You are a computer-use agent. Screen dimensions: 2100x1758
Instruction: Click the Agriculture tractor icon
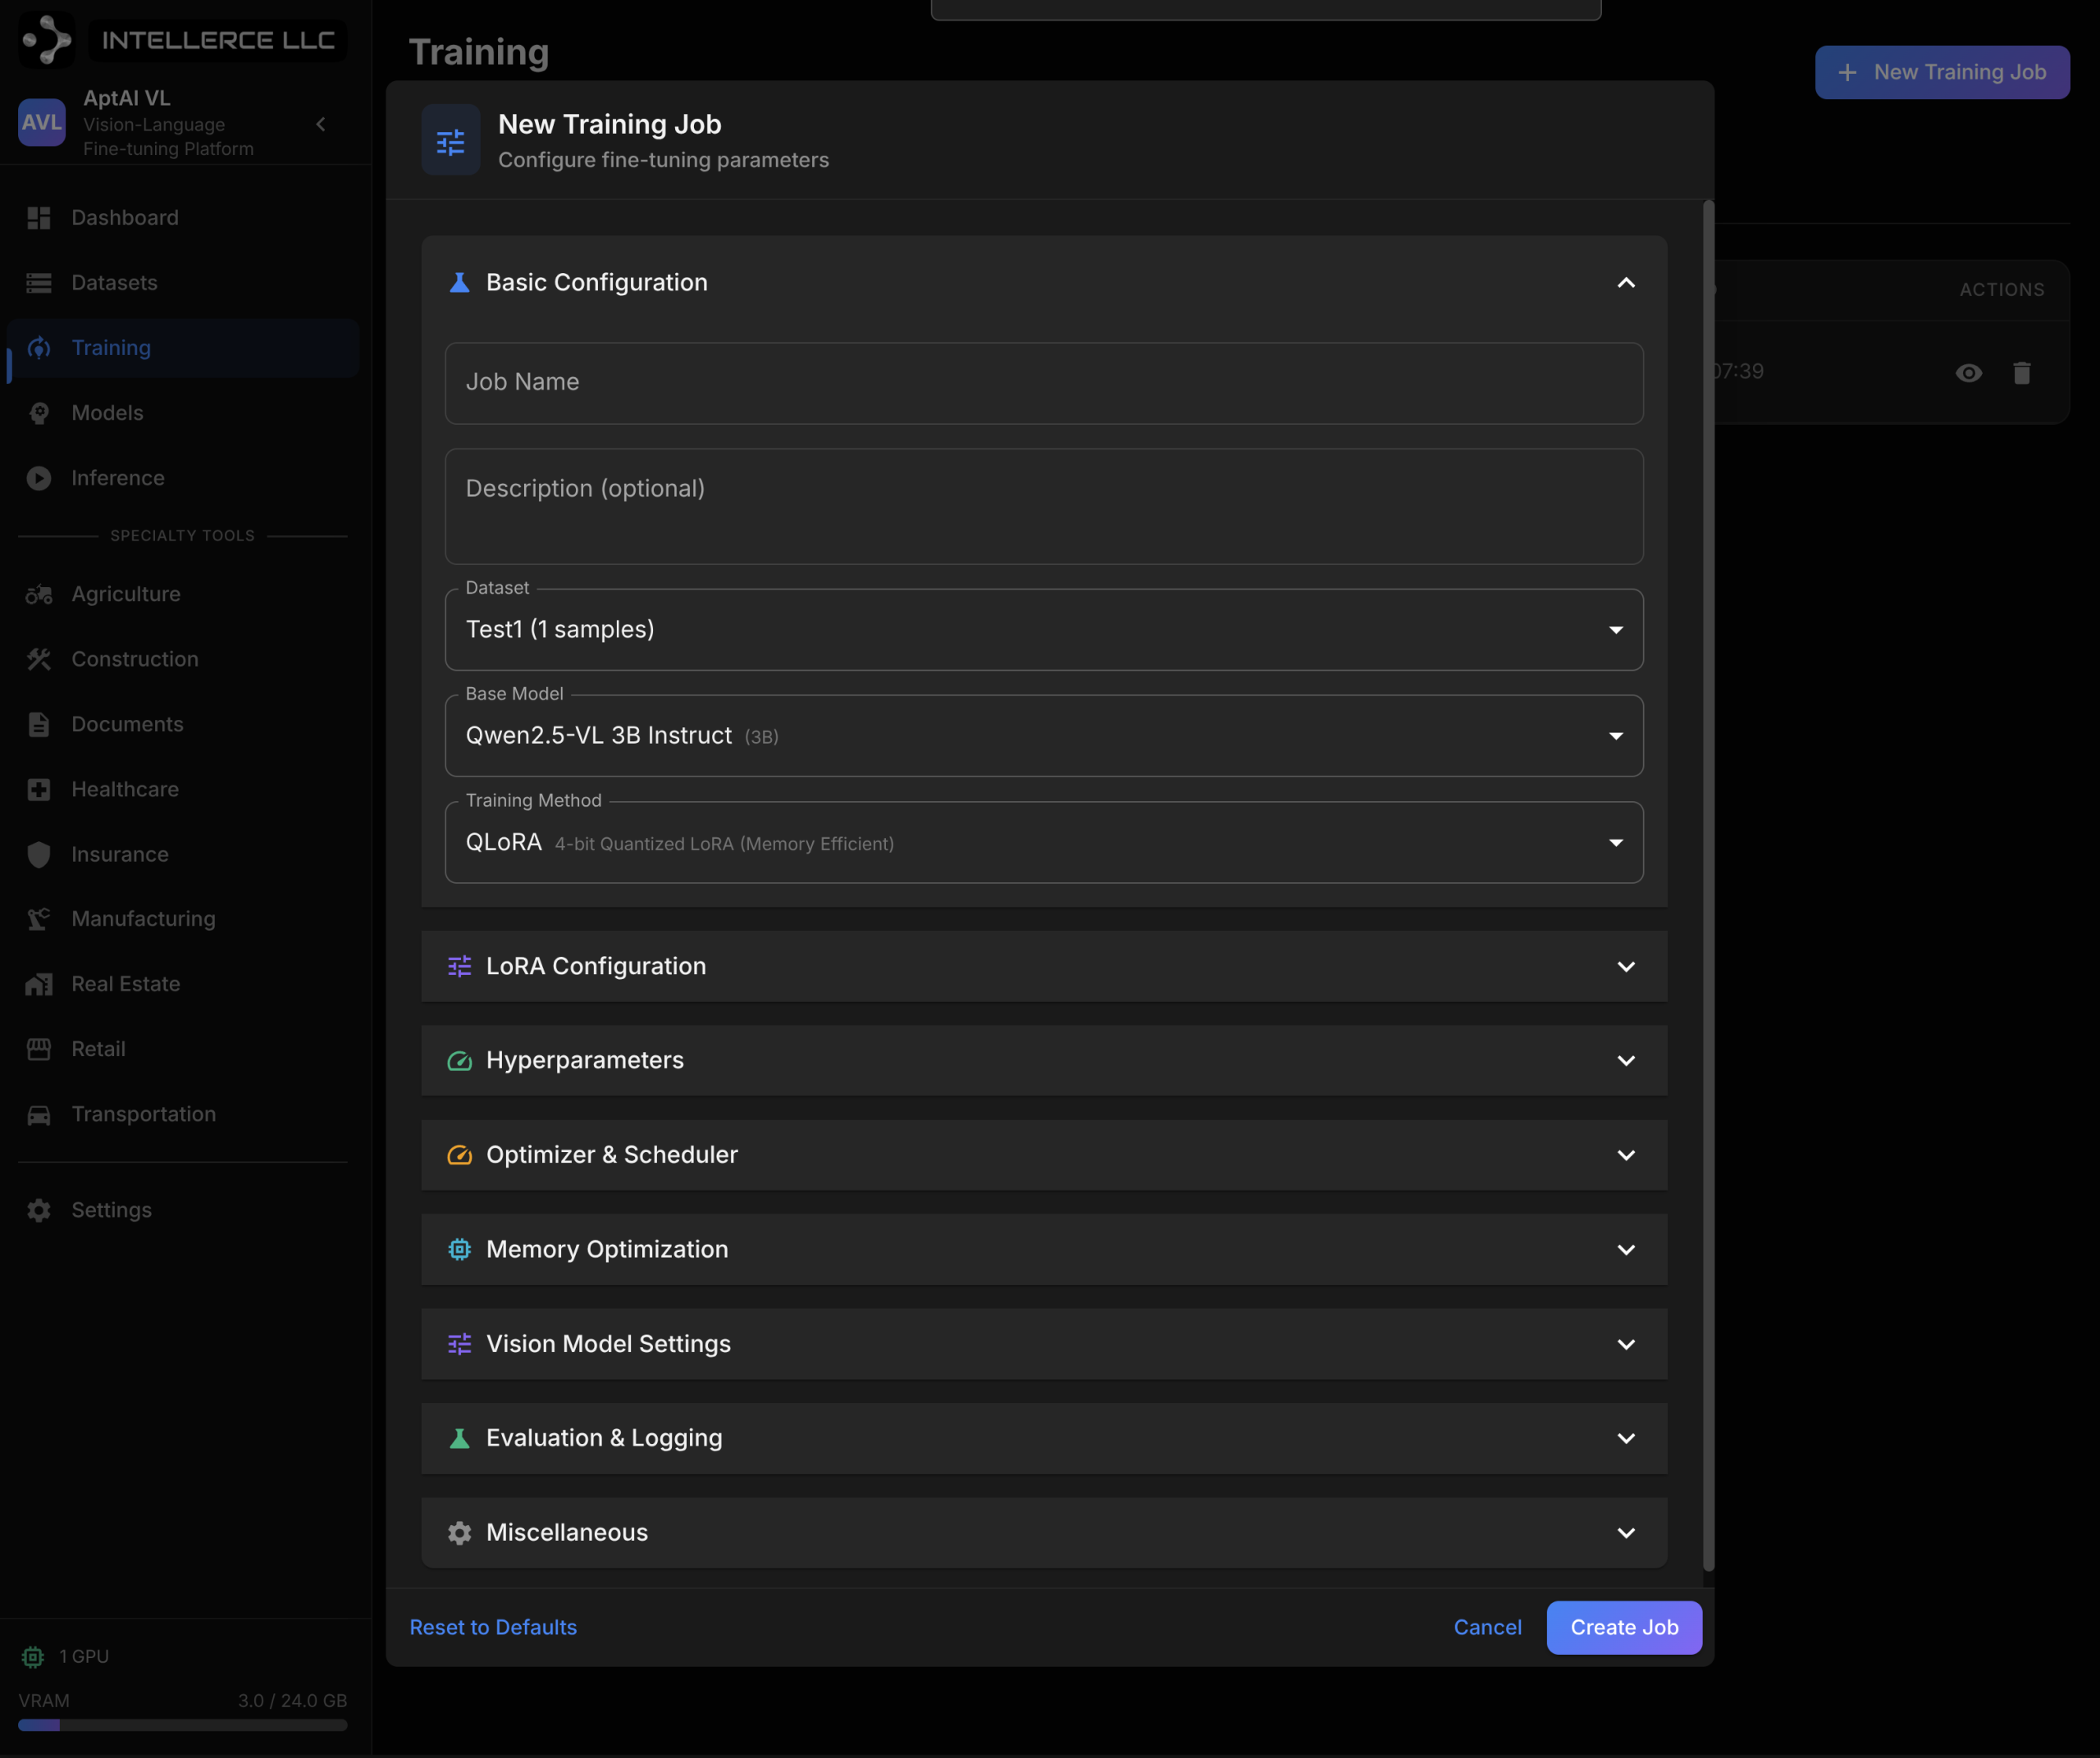pyautogui.click(x=39, y=594)
